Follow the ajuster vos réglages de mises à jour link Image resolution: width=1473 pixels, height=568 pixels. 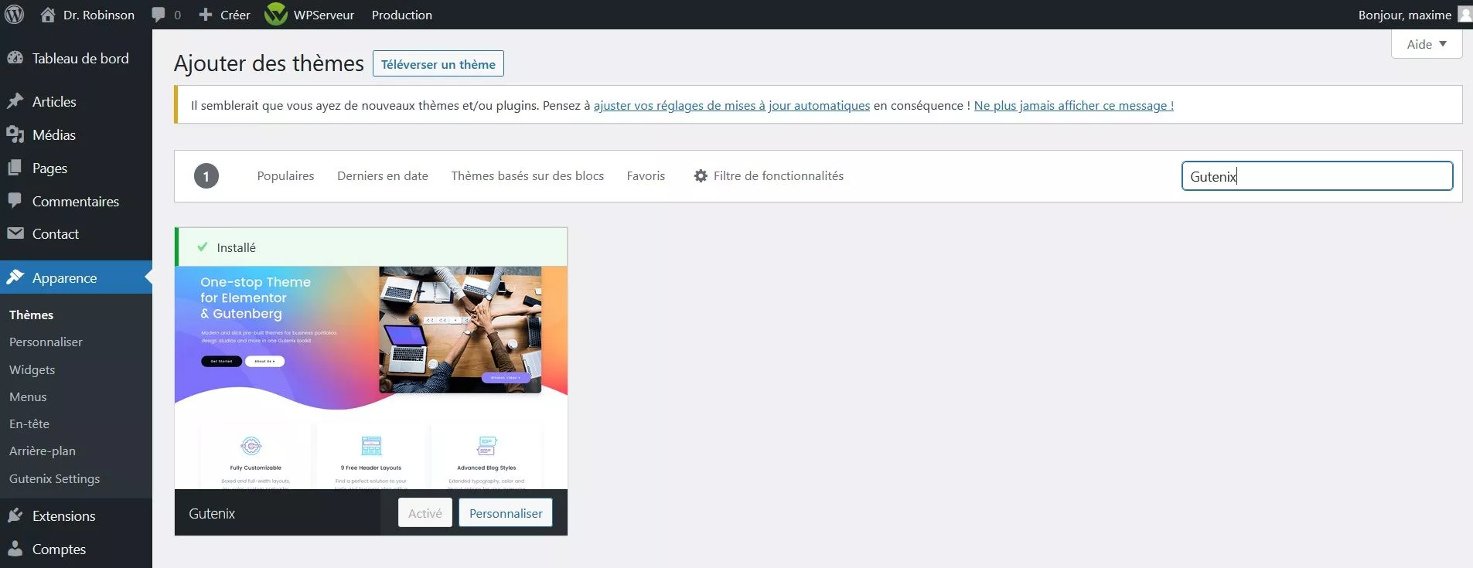coord(731,105)
